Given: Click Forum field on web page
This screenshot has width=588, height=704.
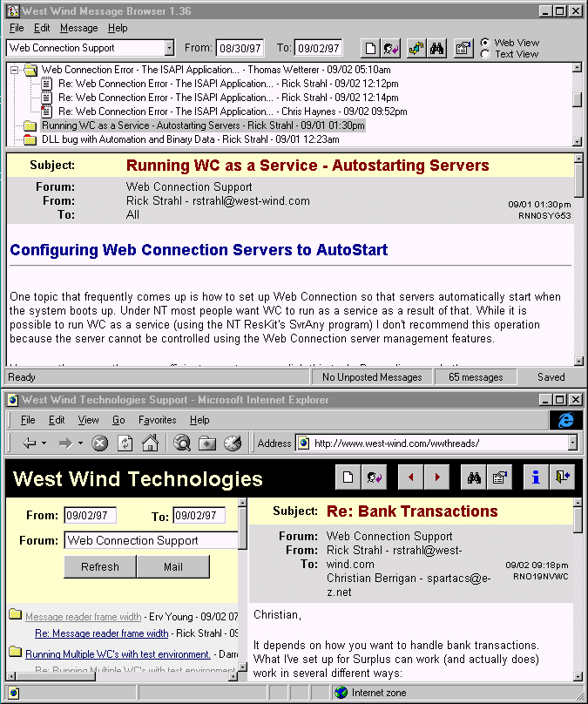Looking at the screenshot, I should pos(151,540).
